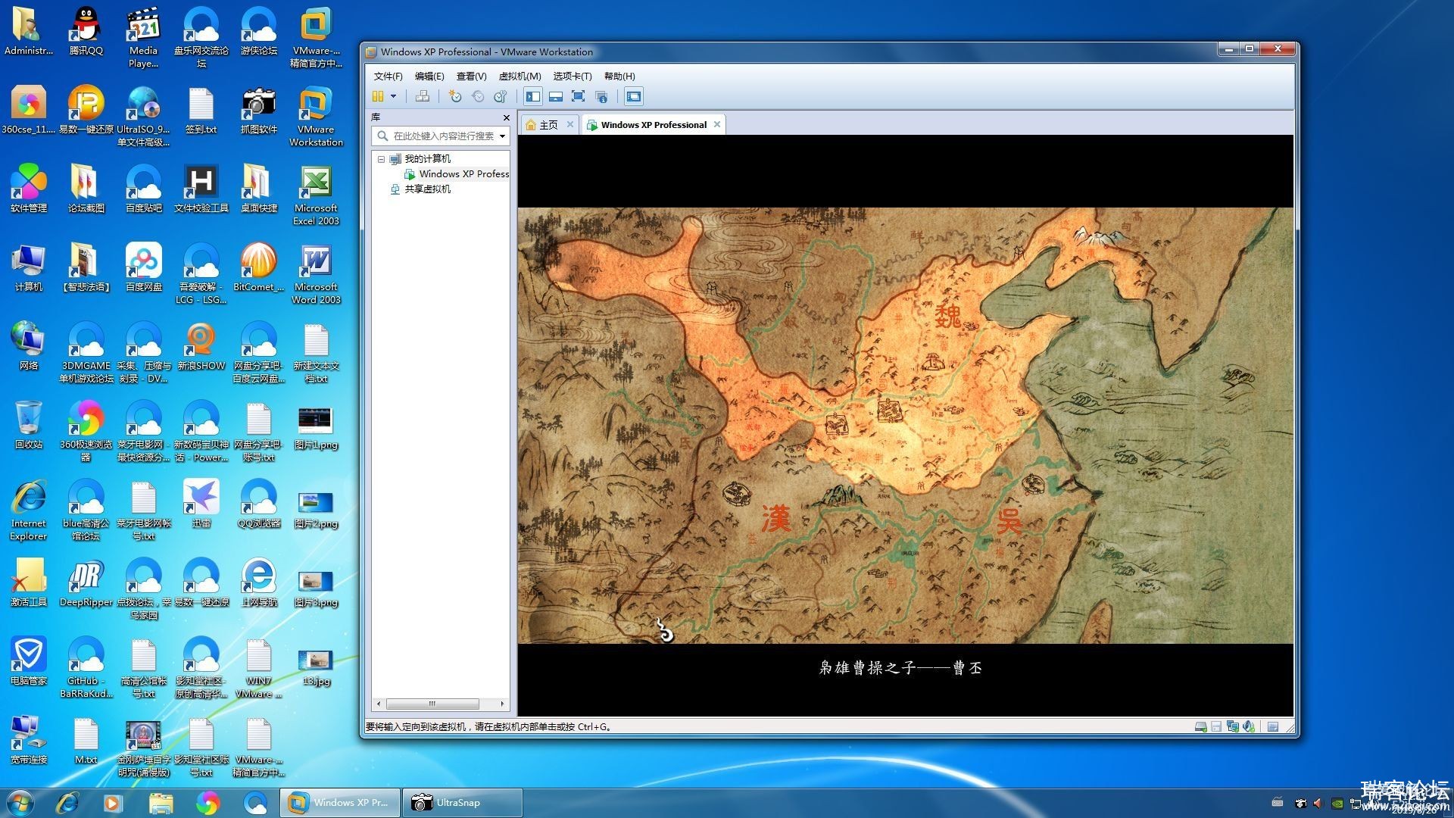Close the Windows XP Professional tab
The image size is (1454, 818).
pyautogui.click(x=717, y=124)
